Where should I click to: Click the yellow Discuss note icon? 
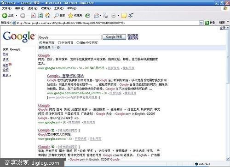pyautogui.click(x=124, y=16)
